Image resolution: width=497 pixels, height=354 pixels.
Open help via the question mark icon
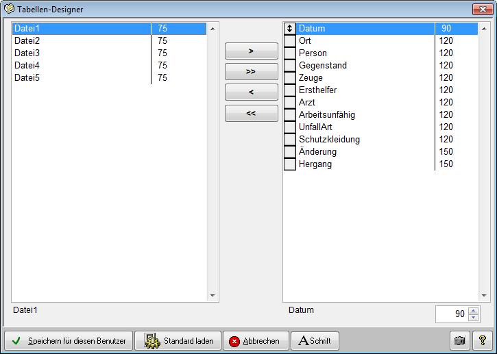pos(483,341)
